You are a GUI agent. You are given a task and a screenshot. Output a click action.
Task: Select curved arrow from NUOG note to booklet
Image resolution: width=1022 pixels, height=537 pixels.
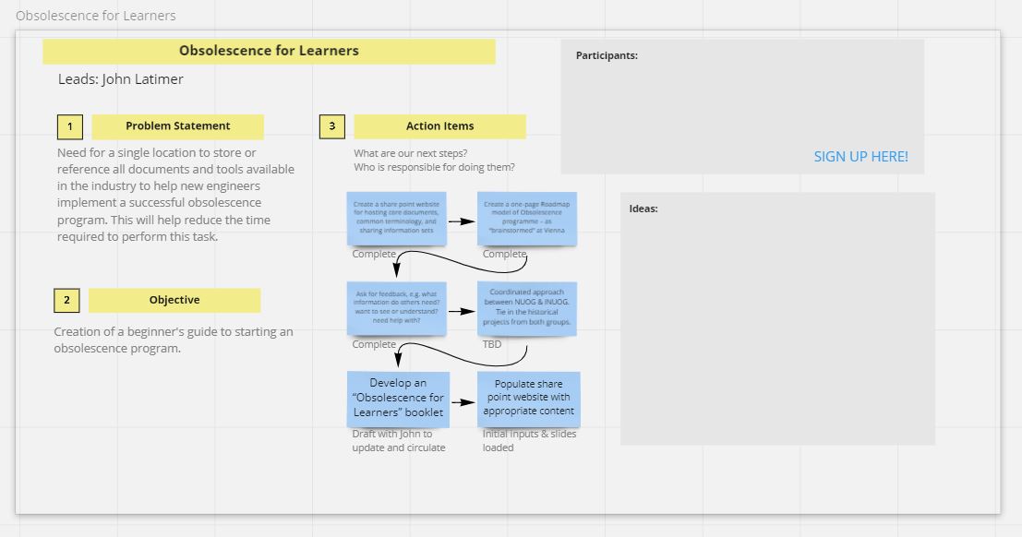coord(460,354)
